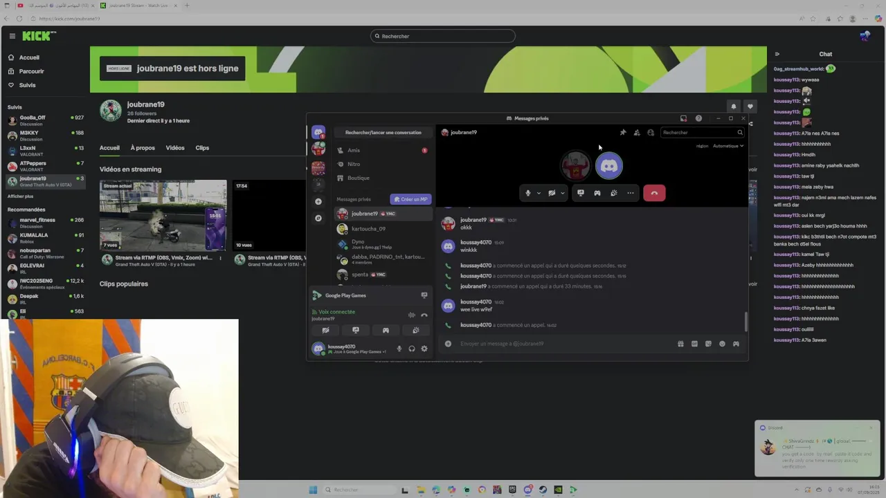The width and height of the screenshot is (886, 498).
Task: Add a server with the plus icon
Action: [x=318, y=201]
